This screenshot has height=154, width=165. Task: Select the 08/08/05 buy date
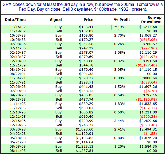[x=18, y=147]
